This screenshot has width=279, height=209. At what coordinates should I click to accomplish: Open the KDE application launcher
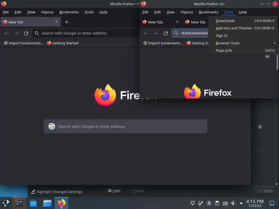[x=6, y=203]
